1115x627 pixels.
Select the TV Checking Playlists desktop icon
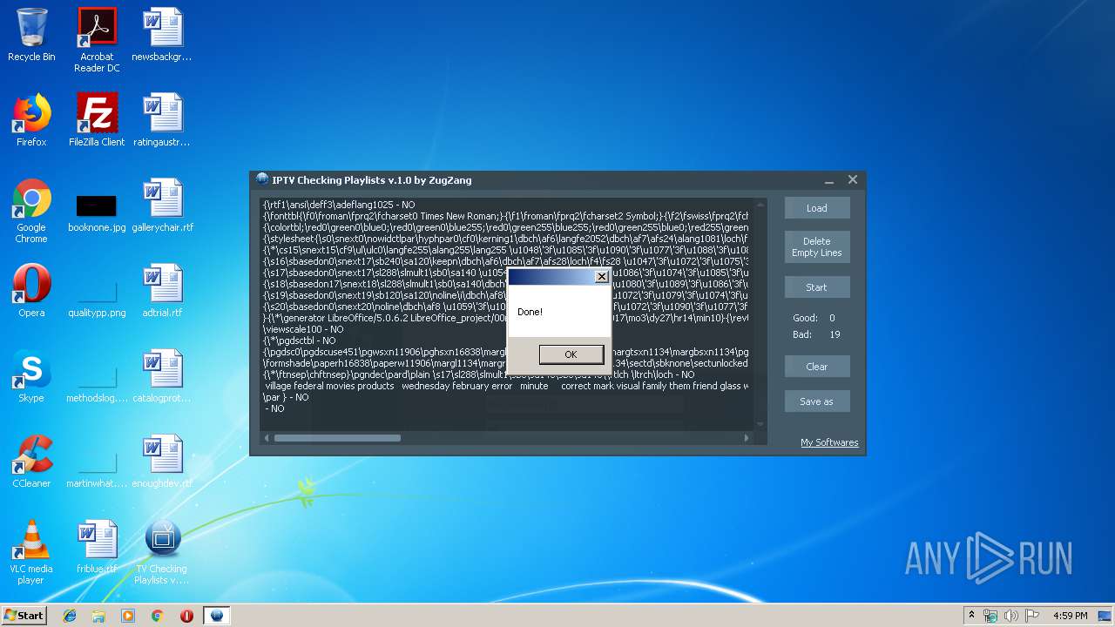pos(162,553)
